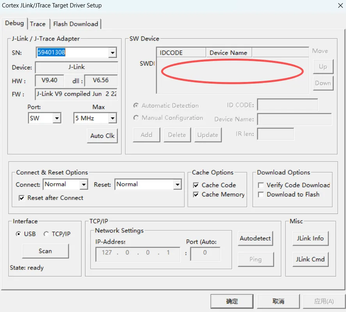Click the Ping button
This screenshot has height=312, width=346.
point(256,259)
